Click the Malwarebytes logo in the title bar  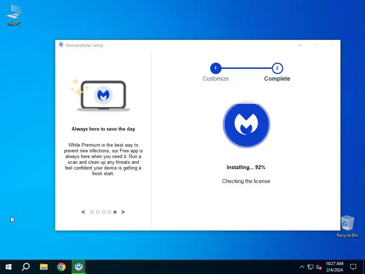click(61, 45)
